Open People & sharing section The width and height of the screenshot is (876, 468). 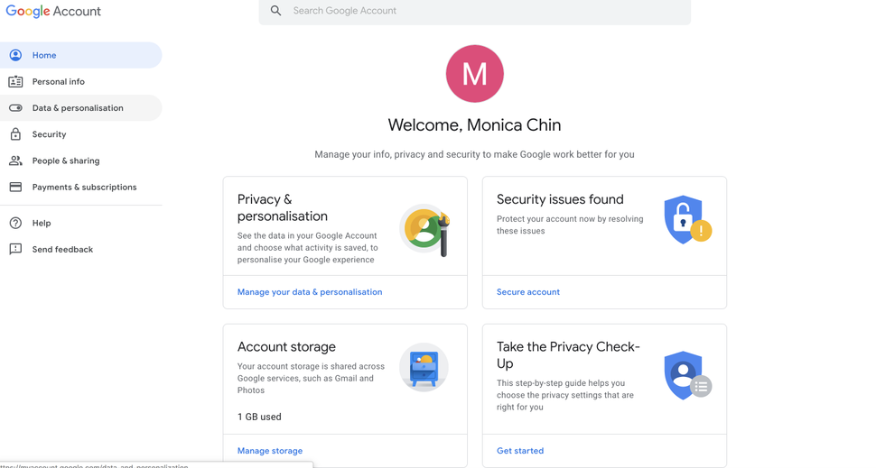81,161
